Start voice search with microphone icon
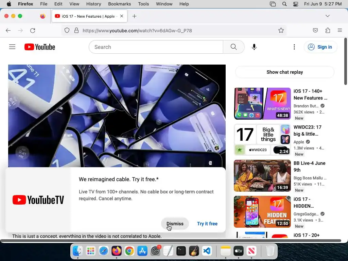The image size is (348, 261). point(254,47)
